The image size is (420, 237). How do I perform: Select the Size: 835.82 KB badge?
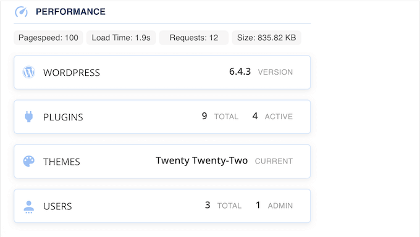point(267,38)
